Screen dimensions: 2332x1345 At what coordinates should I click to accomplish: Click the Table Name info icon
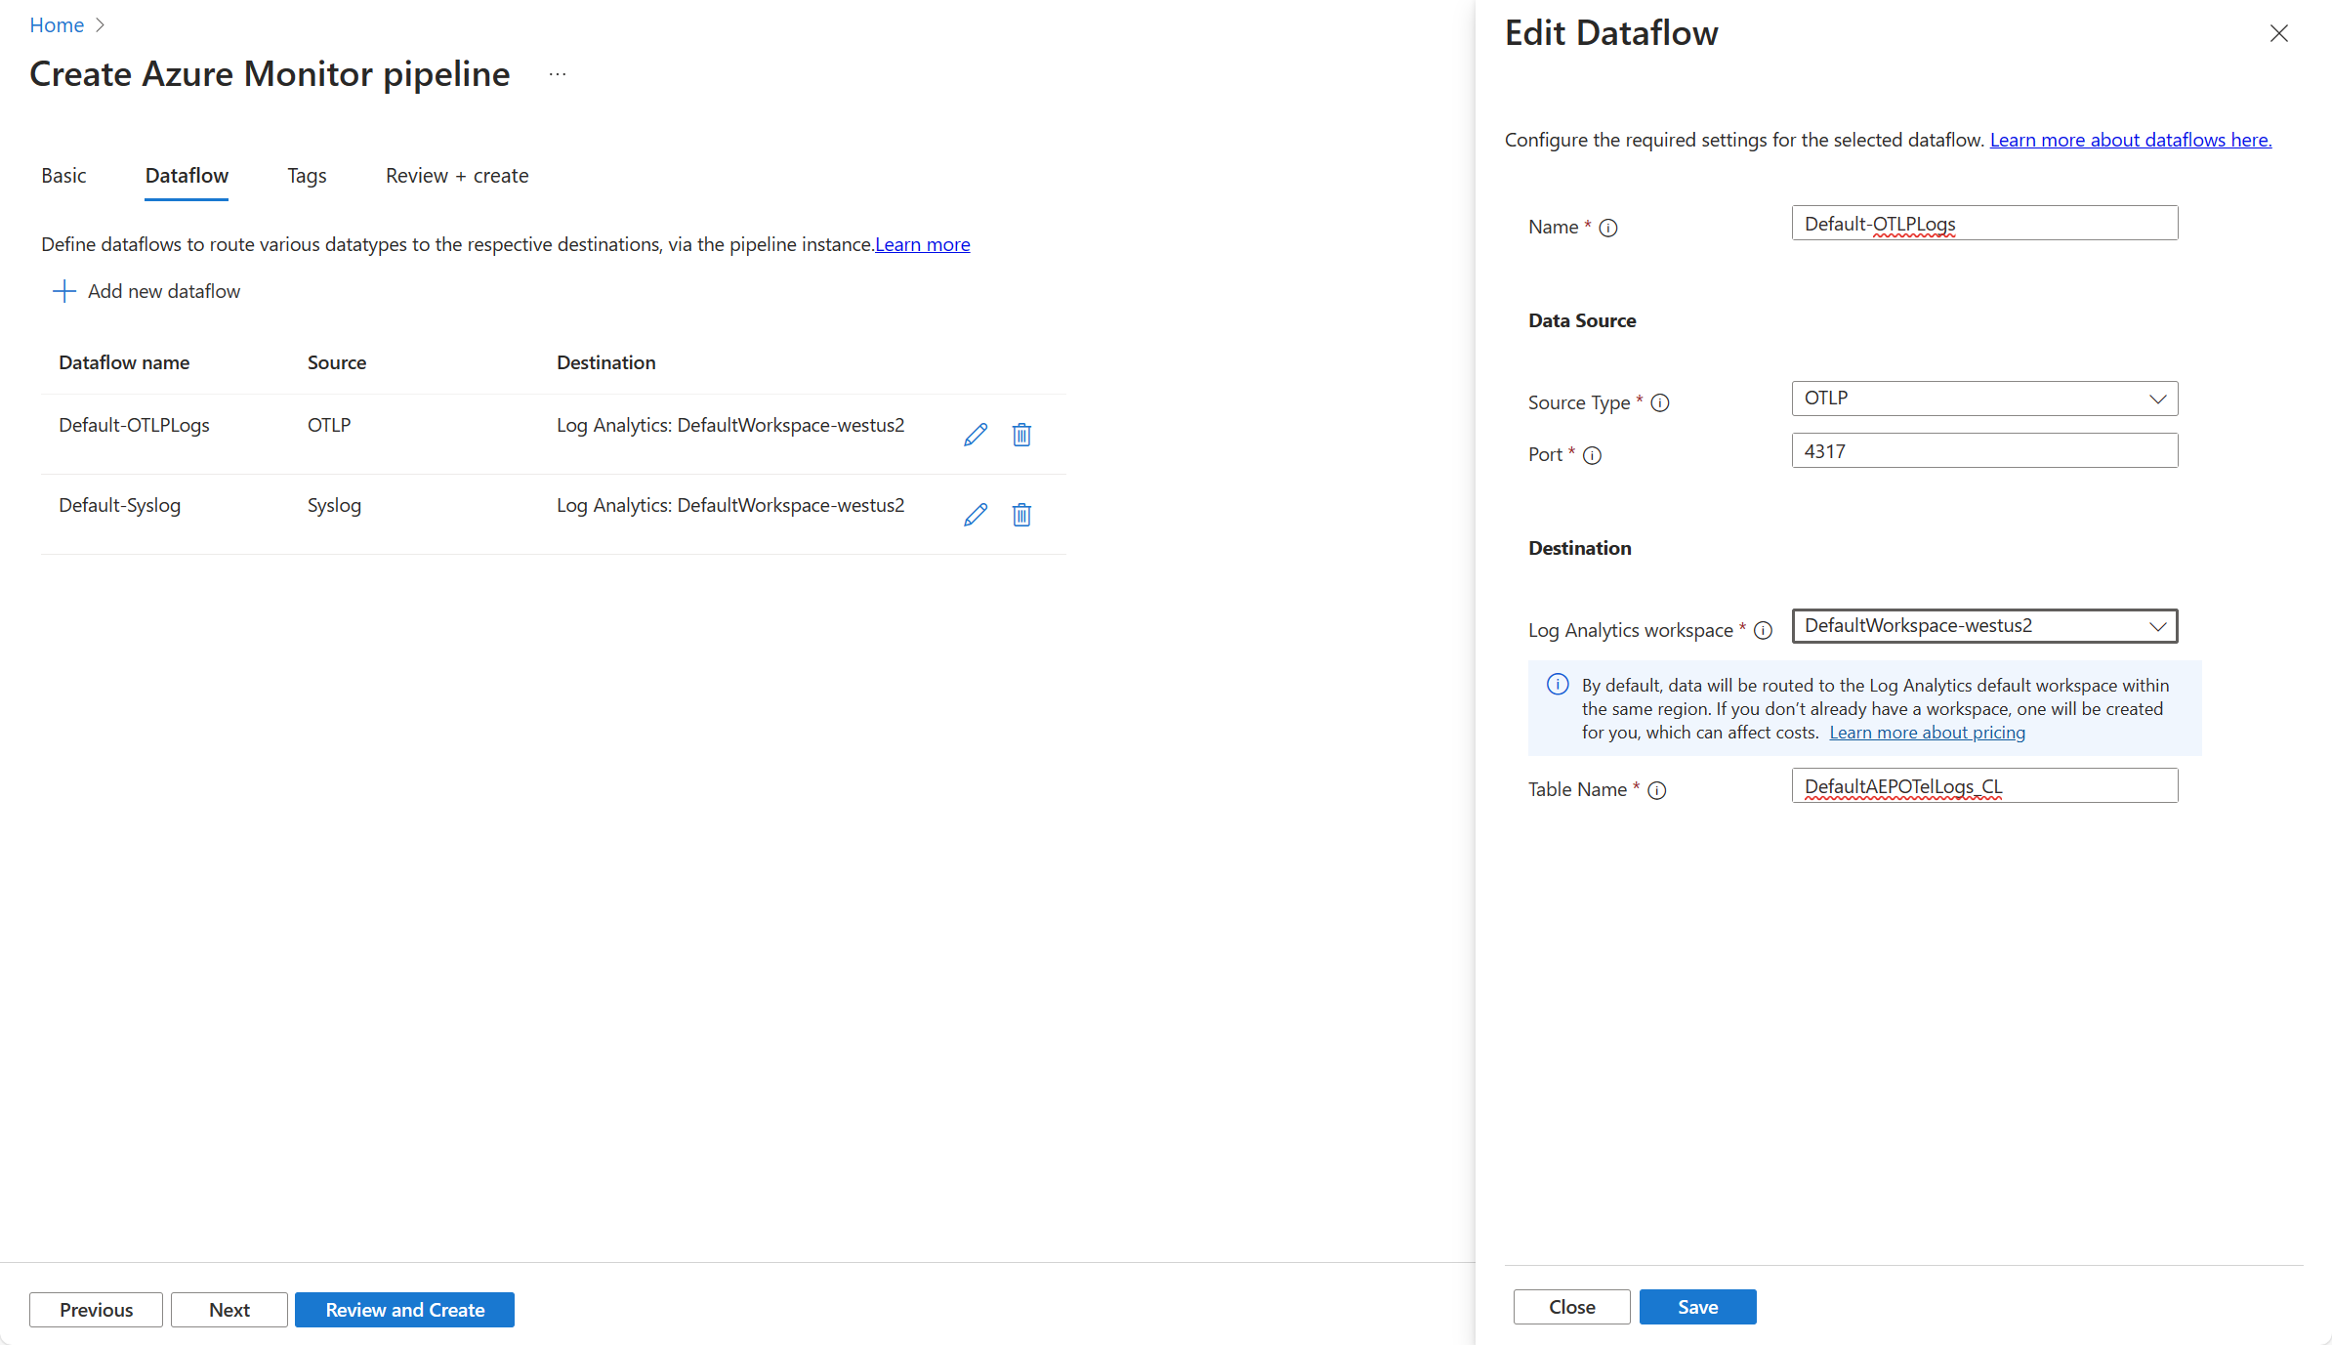pyautogui.click(x=1657, y=790)
